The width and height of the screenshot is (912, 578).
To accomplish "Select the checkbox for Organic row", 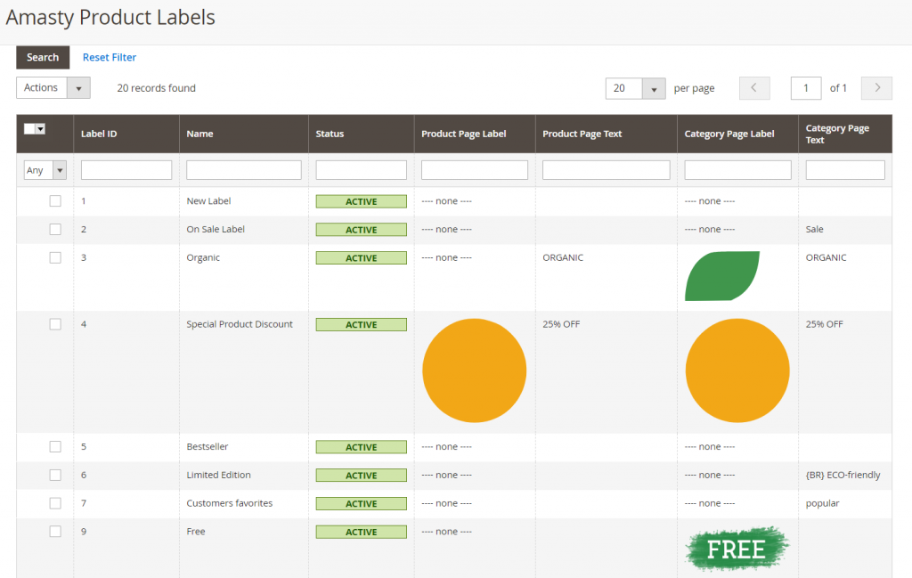I will click(x=55, y=257).
